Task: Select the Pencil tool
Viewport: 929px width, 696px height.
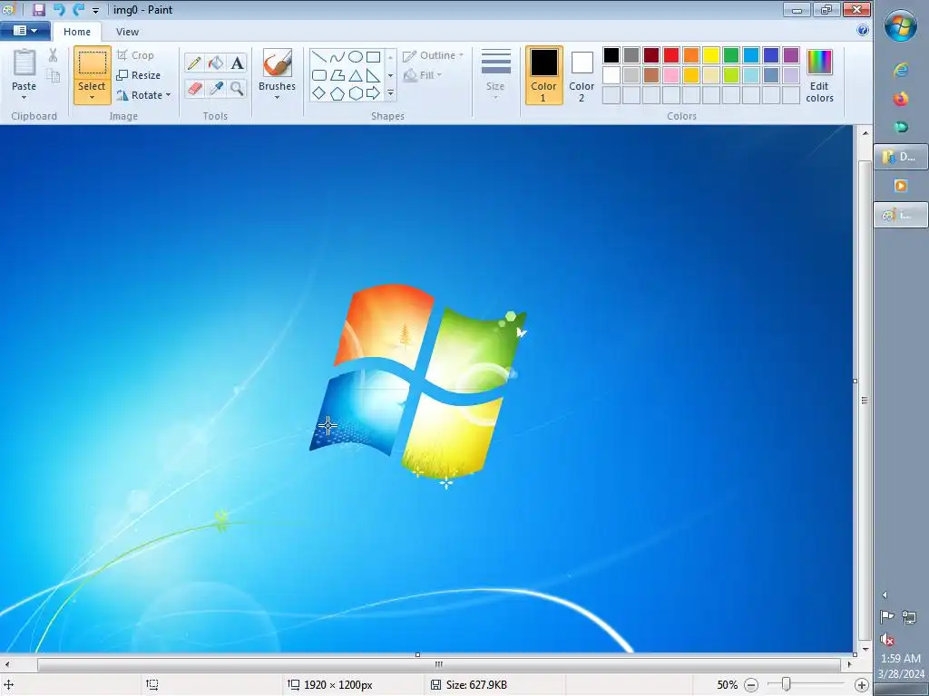Action: point(194,63)
